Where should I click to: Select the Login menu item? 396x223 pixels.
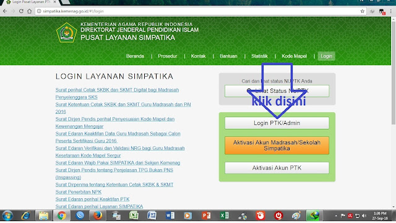[x=326, y=56]
